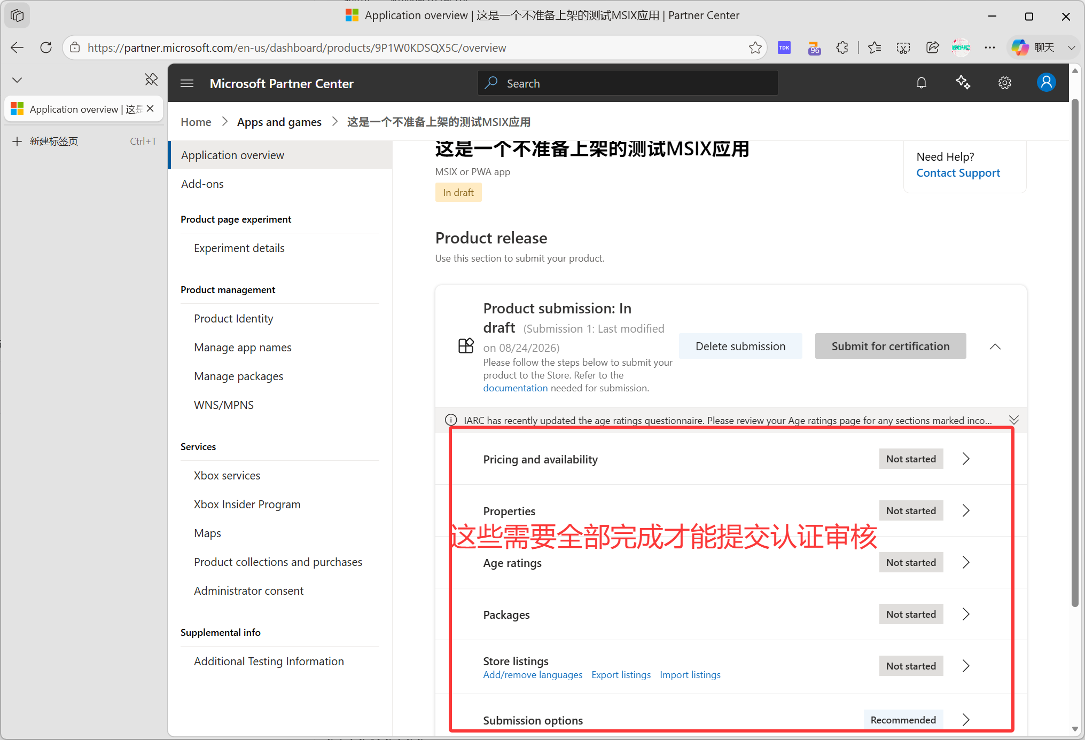
Task: Open Manage packages
Action: (x=238, y=376)
